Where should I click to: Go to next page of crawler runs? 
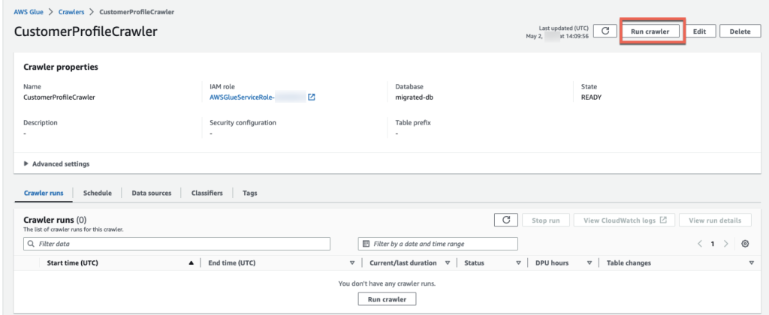726,244
